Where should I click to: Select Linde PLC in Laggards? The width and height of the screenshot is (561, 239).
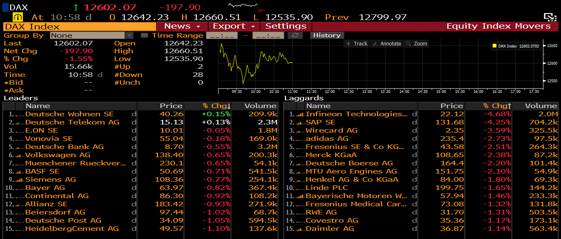[421, 188]
